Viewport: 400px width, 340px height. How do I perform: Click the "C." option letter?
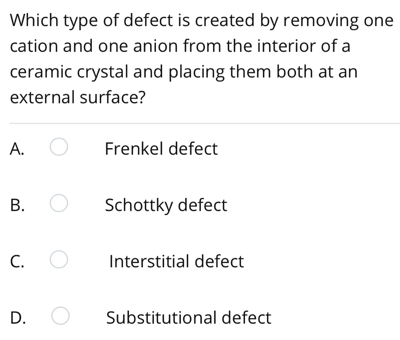tap(17, 262)
